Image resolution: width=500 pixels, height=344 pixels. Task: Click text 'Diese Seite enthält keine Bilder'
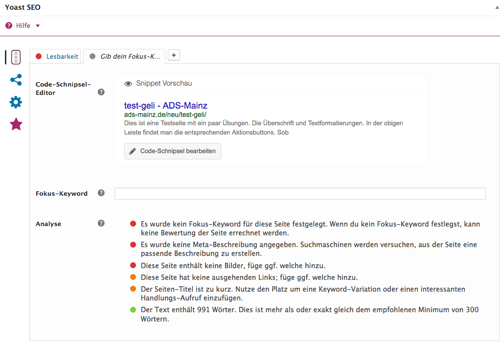(192, 266)
